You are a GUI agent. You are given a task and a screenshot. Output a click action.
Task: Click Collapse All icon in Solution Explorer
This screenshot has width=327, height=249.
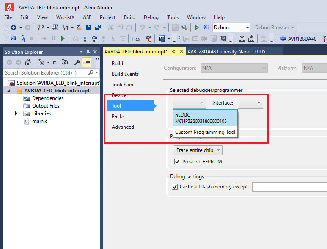pyautogui.click(x=55, y=62)
